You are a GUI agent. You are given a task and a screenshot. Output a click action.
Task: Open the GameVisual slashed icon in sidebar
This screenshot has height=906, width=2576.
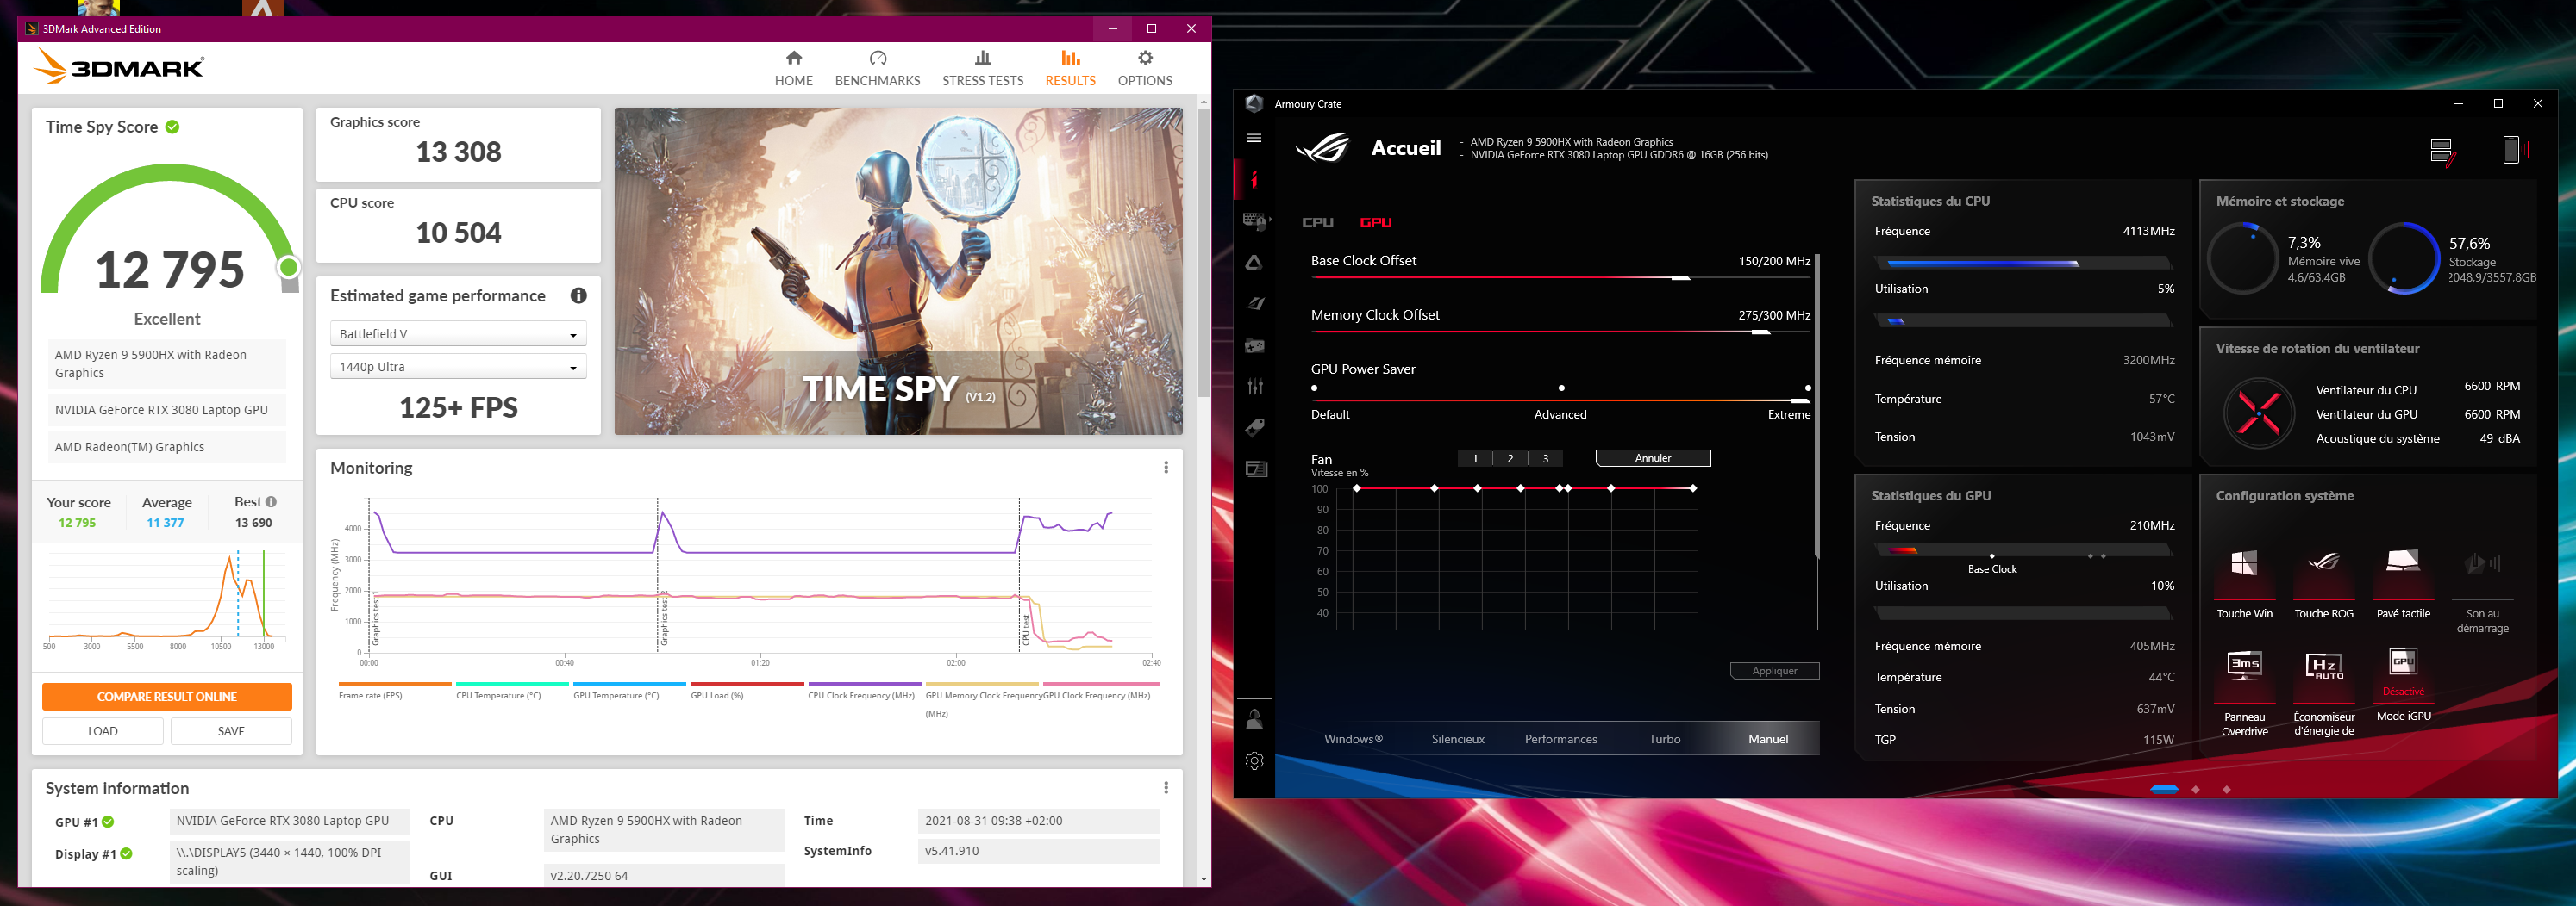tap(1256, 304)
